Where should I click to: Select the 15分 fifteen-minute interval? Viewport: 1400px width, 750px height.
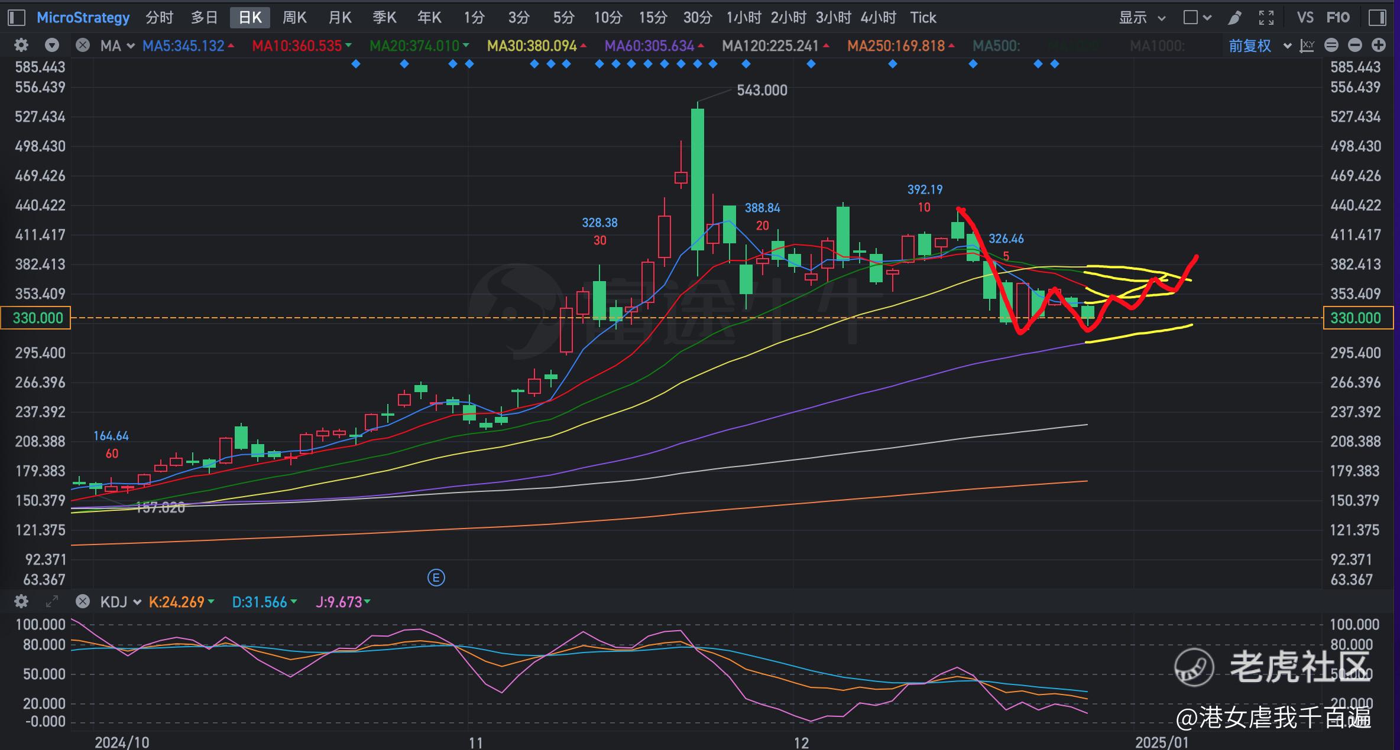653,18
